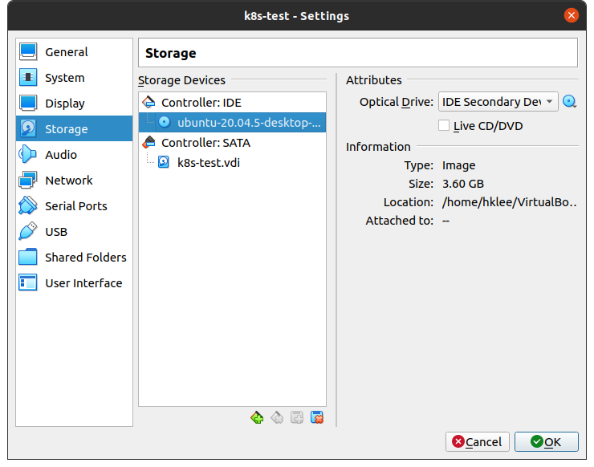Image resolution: width=594 pixels, height=467 pixels.
Task: Click the IDE controller icon
Action: pyautogui.click(x=148, y=102)
